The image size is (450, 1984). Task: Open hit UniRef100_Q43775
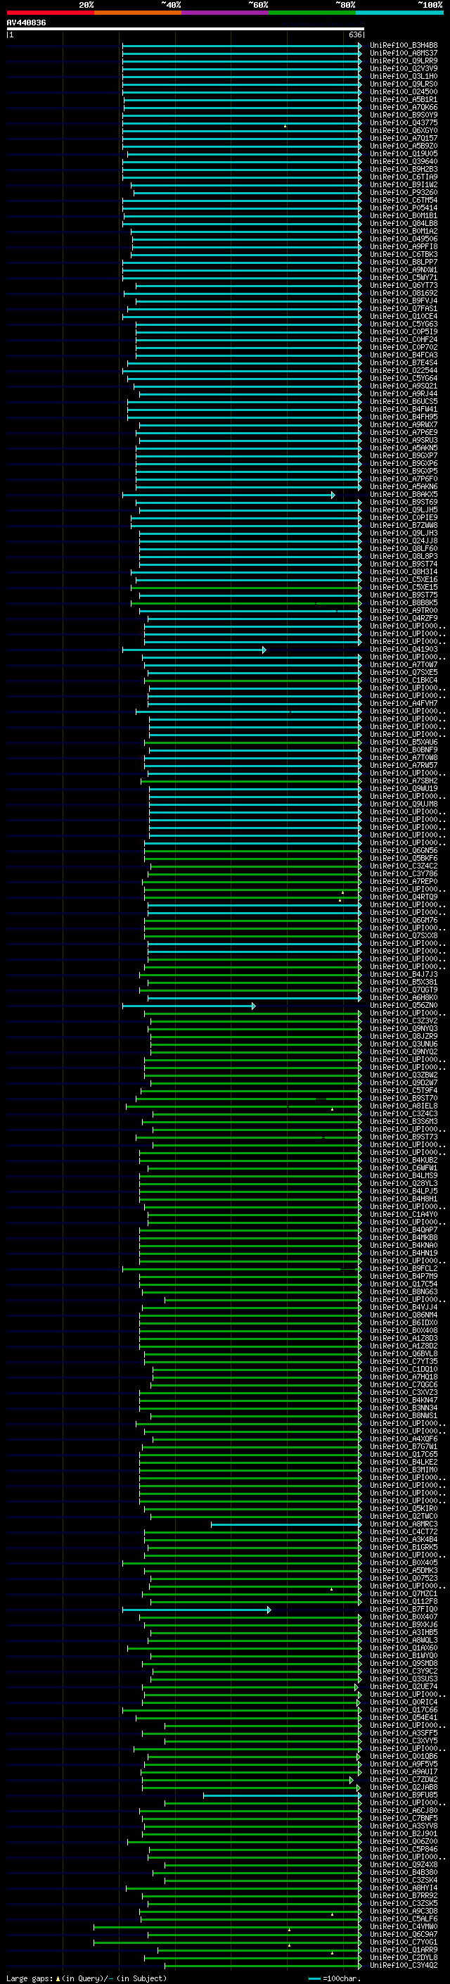click(x=404, y=123)
